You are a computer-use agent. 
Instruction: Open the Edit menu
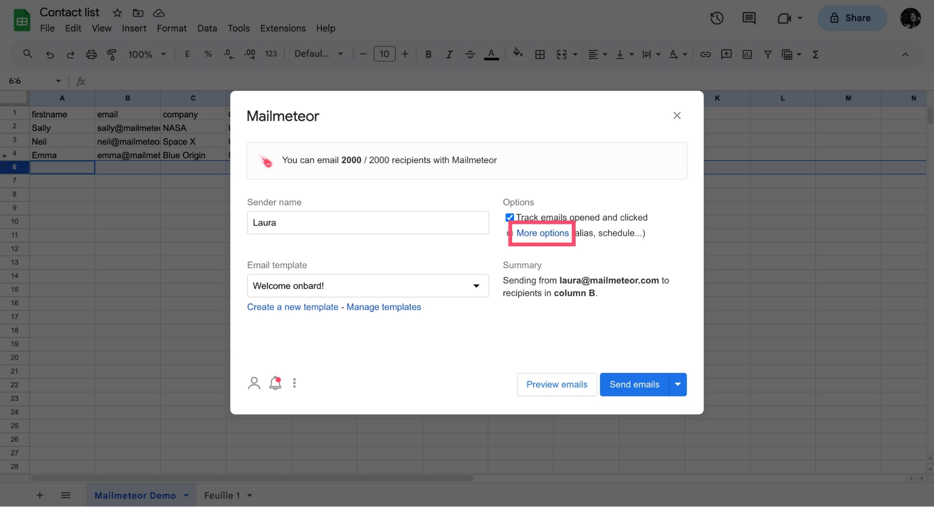click(x=73, y=28)
